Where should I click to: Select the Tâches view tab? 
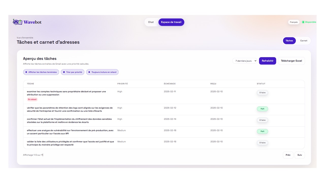[x=289, y=41]
